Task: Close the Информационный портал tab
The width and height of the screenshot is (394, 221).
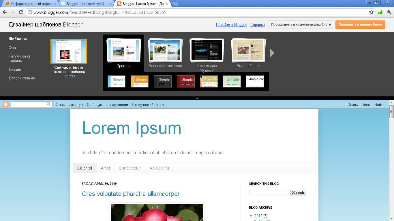Action: [55, 4]
